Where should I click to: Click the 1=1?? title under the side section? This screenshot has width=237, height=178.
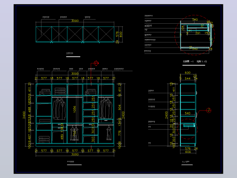pyautogui.click(x=186, y=162)
